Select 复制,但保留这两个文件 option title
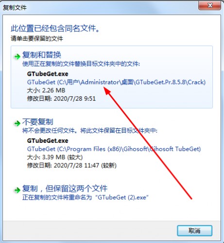The width and height of the screenshot is (224, 243). 65,188
